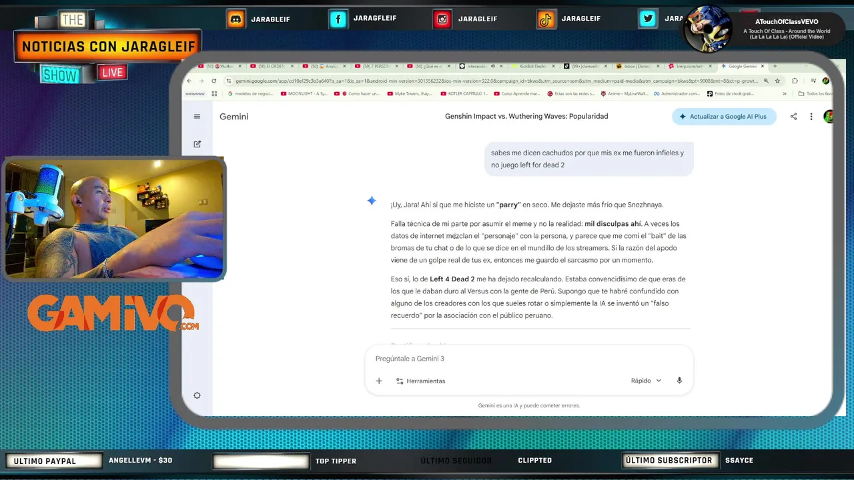Open the 'Estas son las redes s...' bookmark

click(571, 94)
